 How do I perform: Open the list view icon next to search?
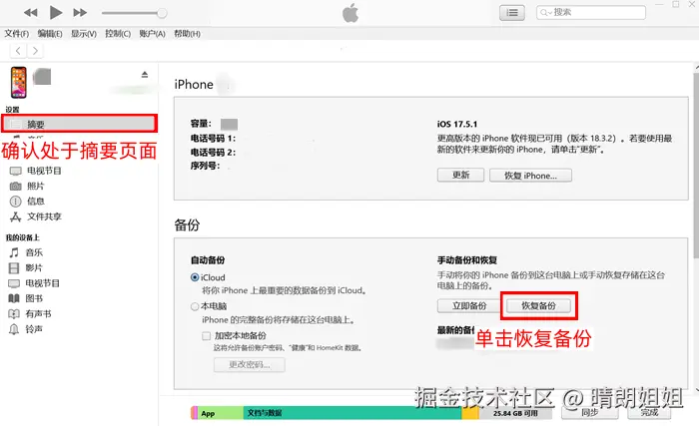point(511,13)
